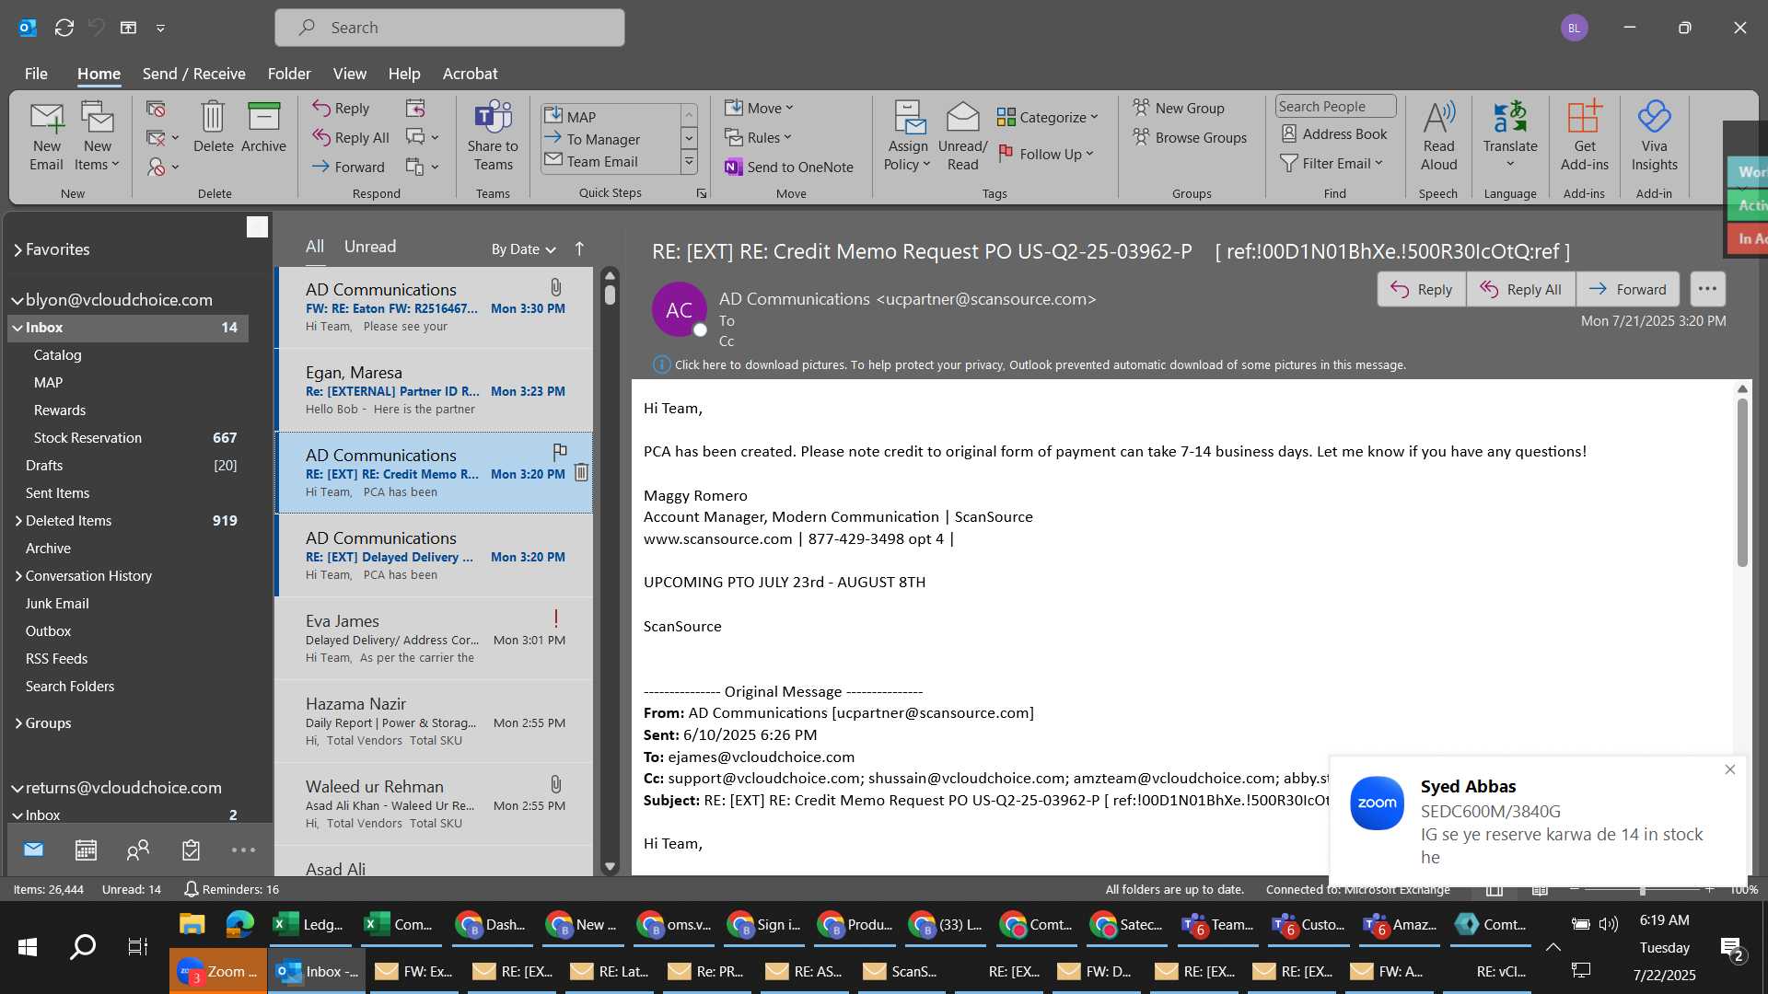Open Viva Insights add-in
The height and width of the screenshot is (994, 1768).
[x=1654, y=135]
